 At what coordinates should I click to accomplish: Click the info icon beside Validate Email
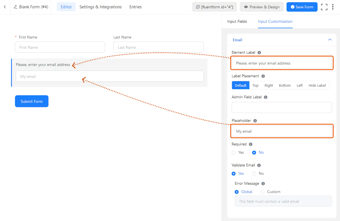tap(259, 165)
